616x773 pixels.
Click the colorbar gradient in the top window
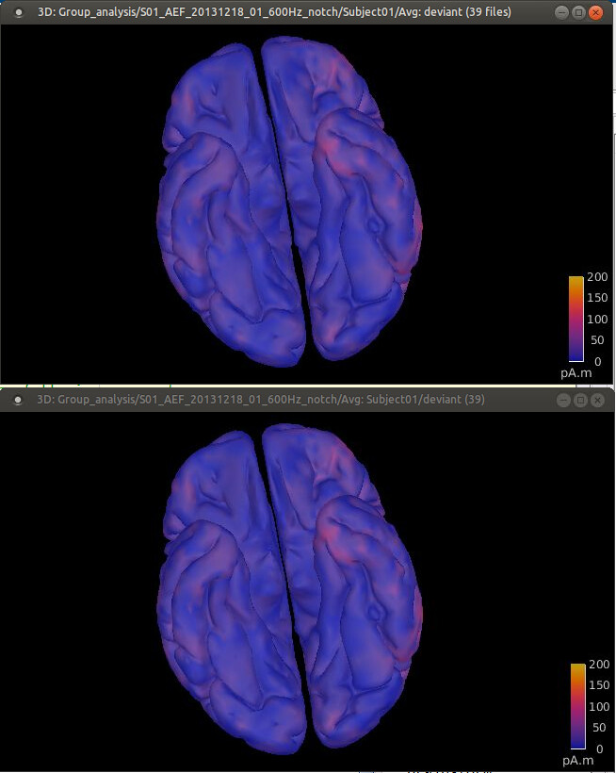coord(576,319)
